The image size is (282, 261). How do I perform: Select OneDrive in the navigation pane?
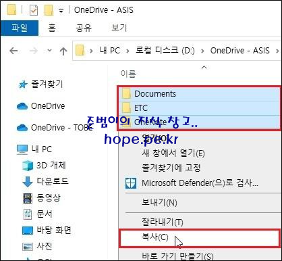click(x=48, y=105)
